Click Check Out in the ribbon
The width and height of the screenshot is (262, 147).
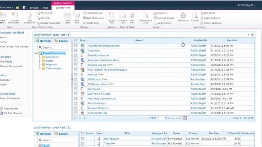44,13
